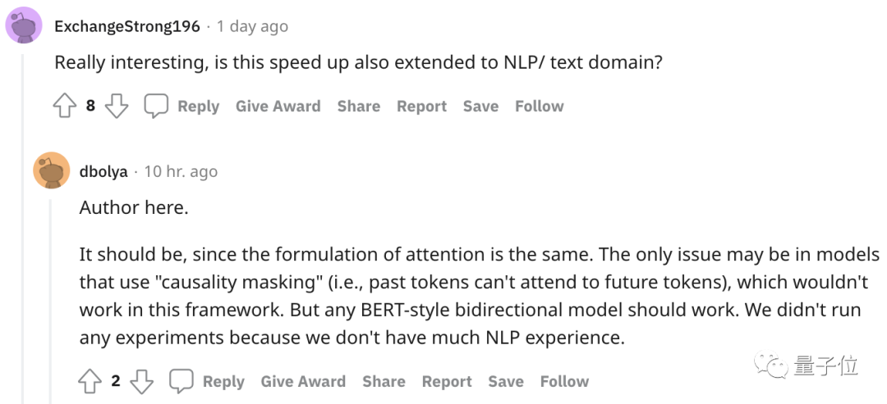Save dbolya's author reply
Image resolution: width=887 pixels, height=404 pixels.
[x=506, y=382]
